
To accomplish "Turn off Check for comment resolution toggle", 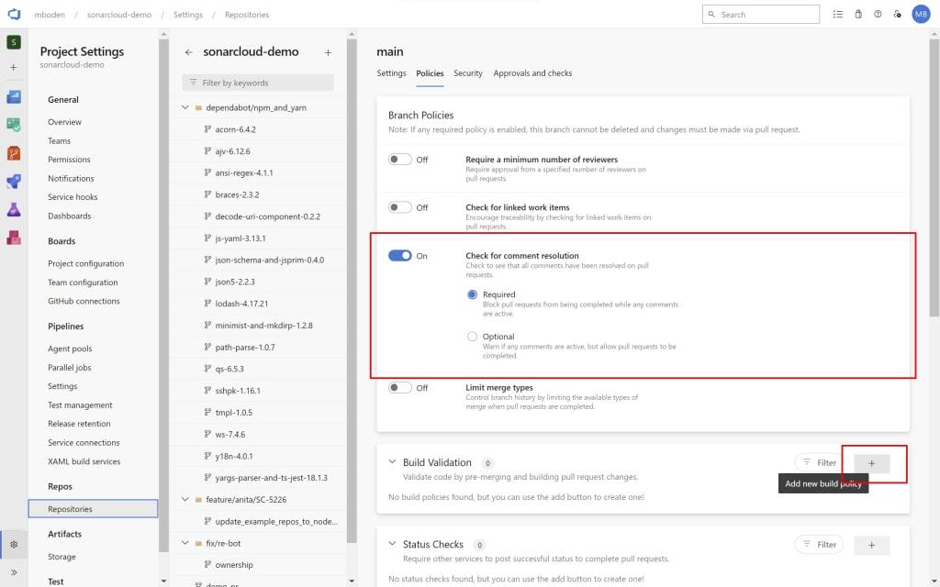I will (400, 256).
